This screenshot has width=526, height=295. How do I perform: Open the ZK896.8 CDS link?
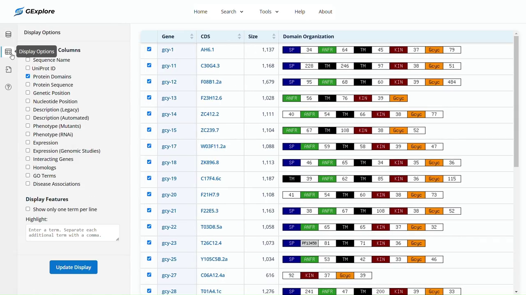click(x=210, y=162)
